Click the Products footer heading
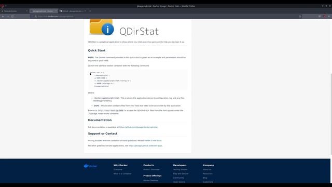 tap(149, 165)
